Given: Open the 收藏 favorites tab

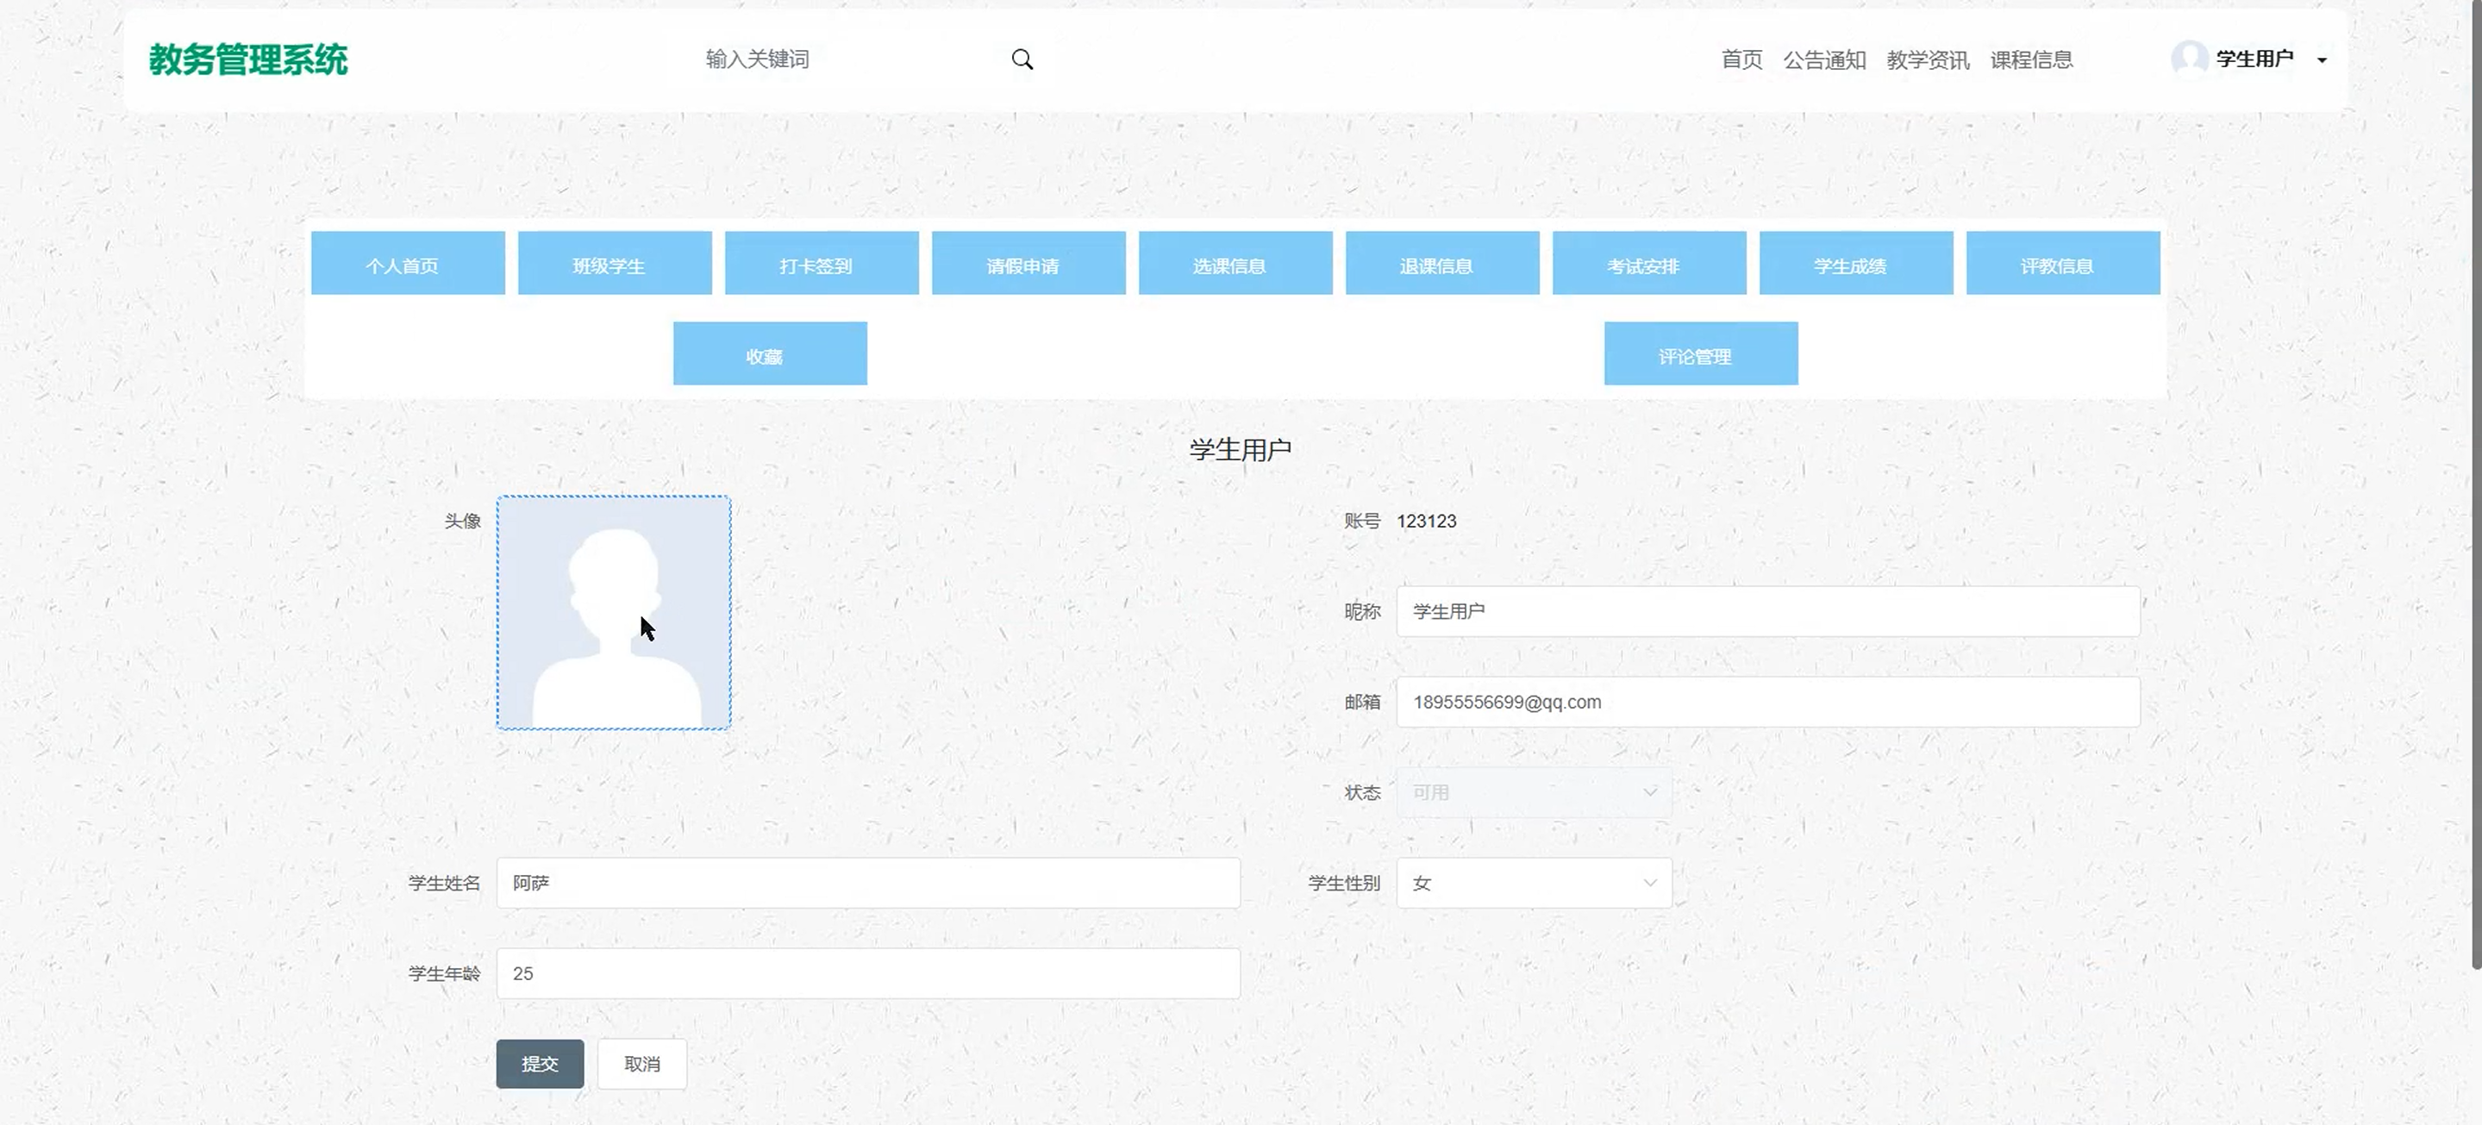Looking at the screenshot, I should point(770,353).
